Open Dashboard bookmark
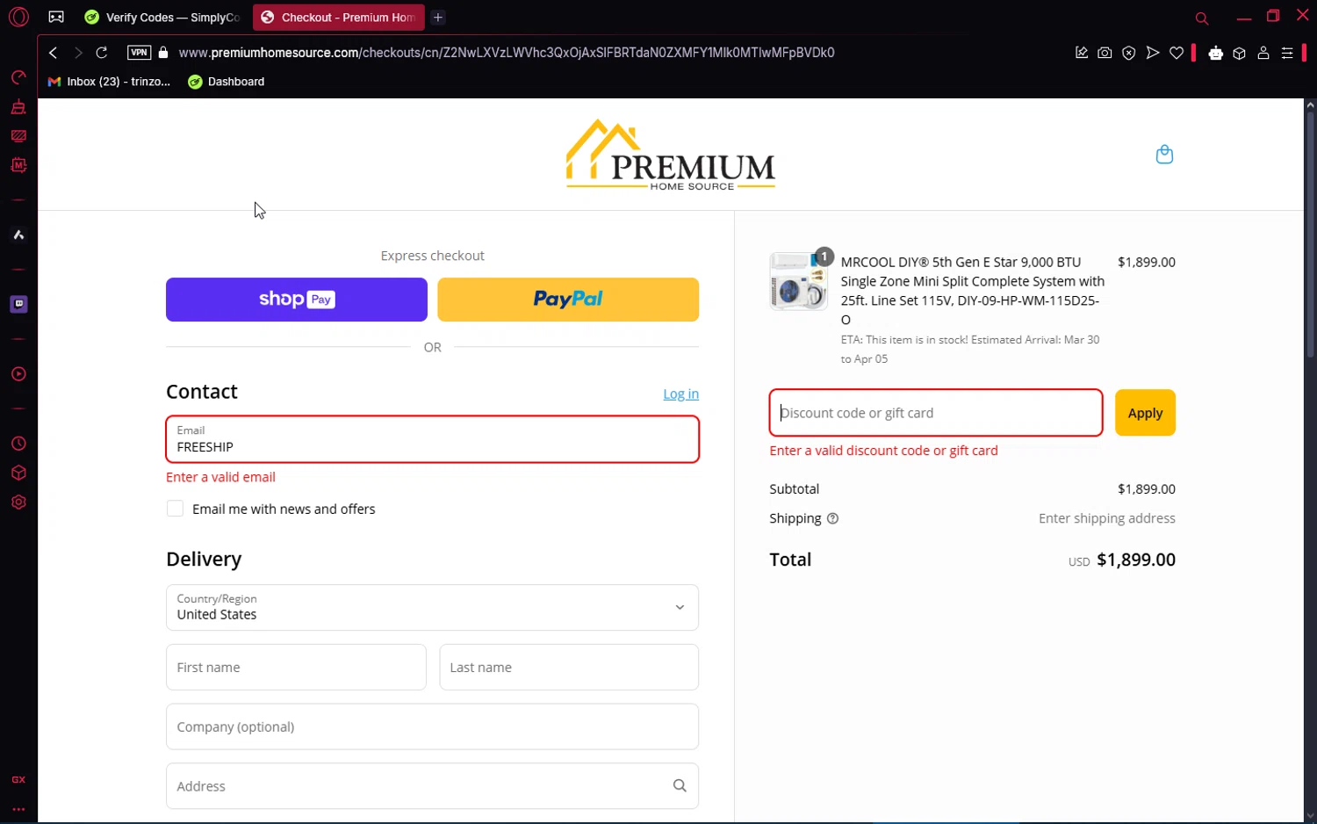 (227, 82)
